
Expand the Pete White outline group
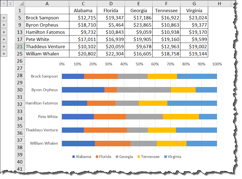4,39
